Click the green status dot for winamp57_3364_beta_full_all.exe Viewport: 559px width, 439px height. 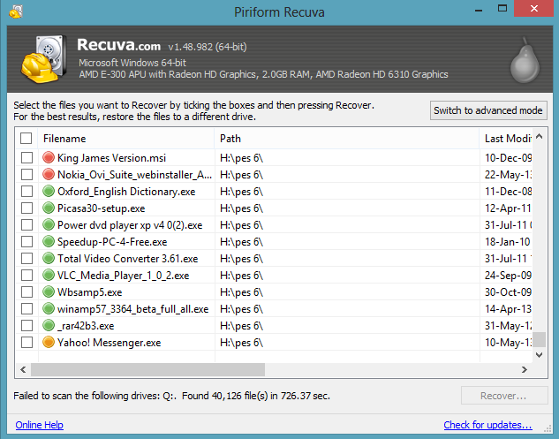point(48,308)
